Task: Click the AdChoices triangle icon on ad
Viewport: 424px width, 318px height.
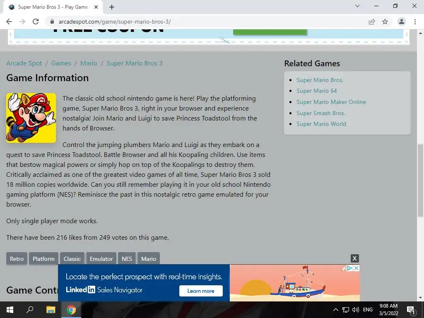Action: pyautogui.click(x=349, y=268)
